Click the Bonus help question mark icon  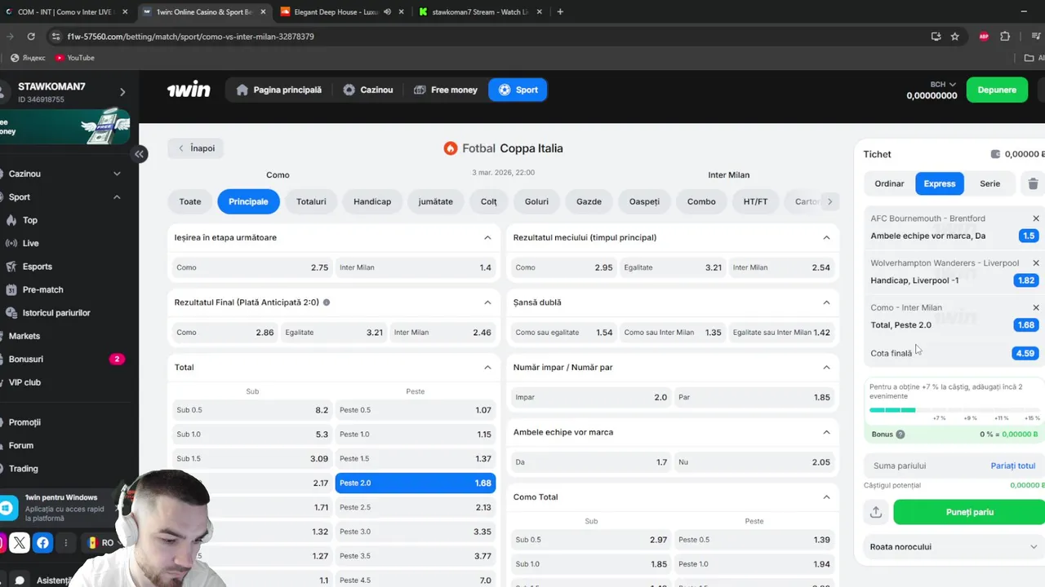tap(900, 435)
